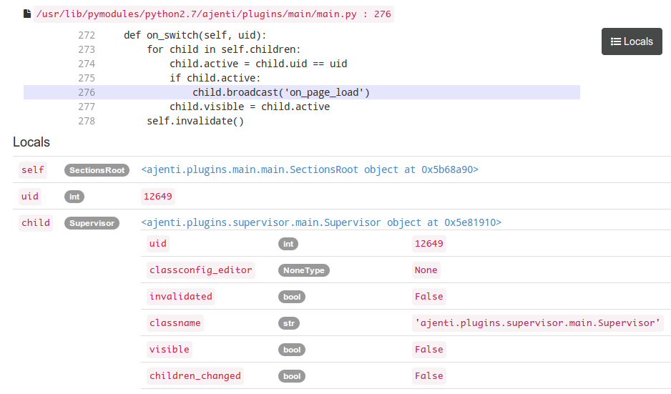Screen dimensions: 671x394
Task: Click the 'invalidated' attribute name
Action: [x=180, y=297]
